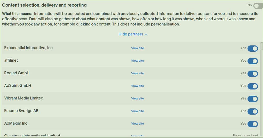Open the affilinet View site link
This screenshot has width=263, height=138.
(x=137, y=61)
